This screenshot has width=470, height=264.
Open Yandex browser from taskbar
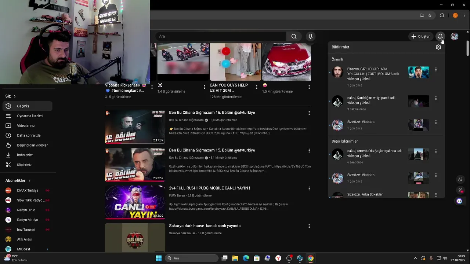pos(278,258)
